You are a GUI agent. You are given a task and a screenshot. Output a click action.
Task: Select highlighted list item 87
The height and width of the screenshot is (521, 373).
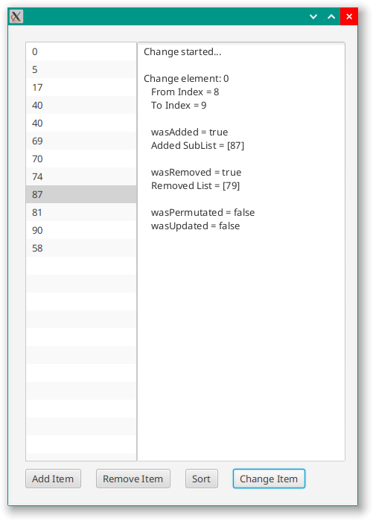point(81,194)
